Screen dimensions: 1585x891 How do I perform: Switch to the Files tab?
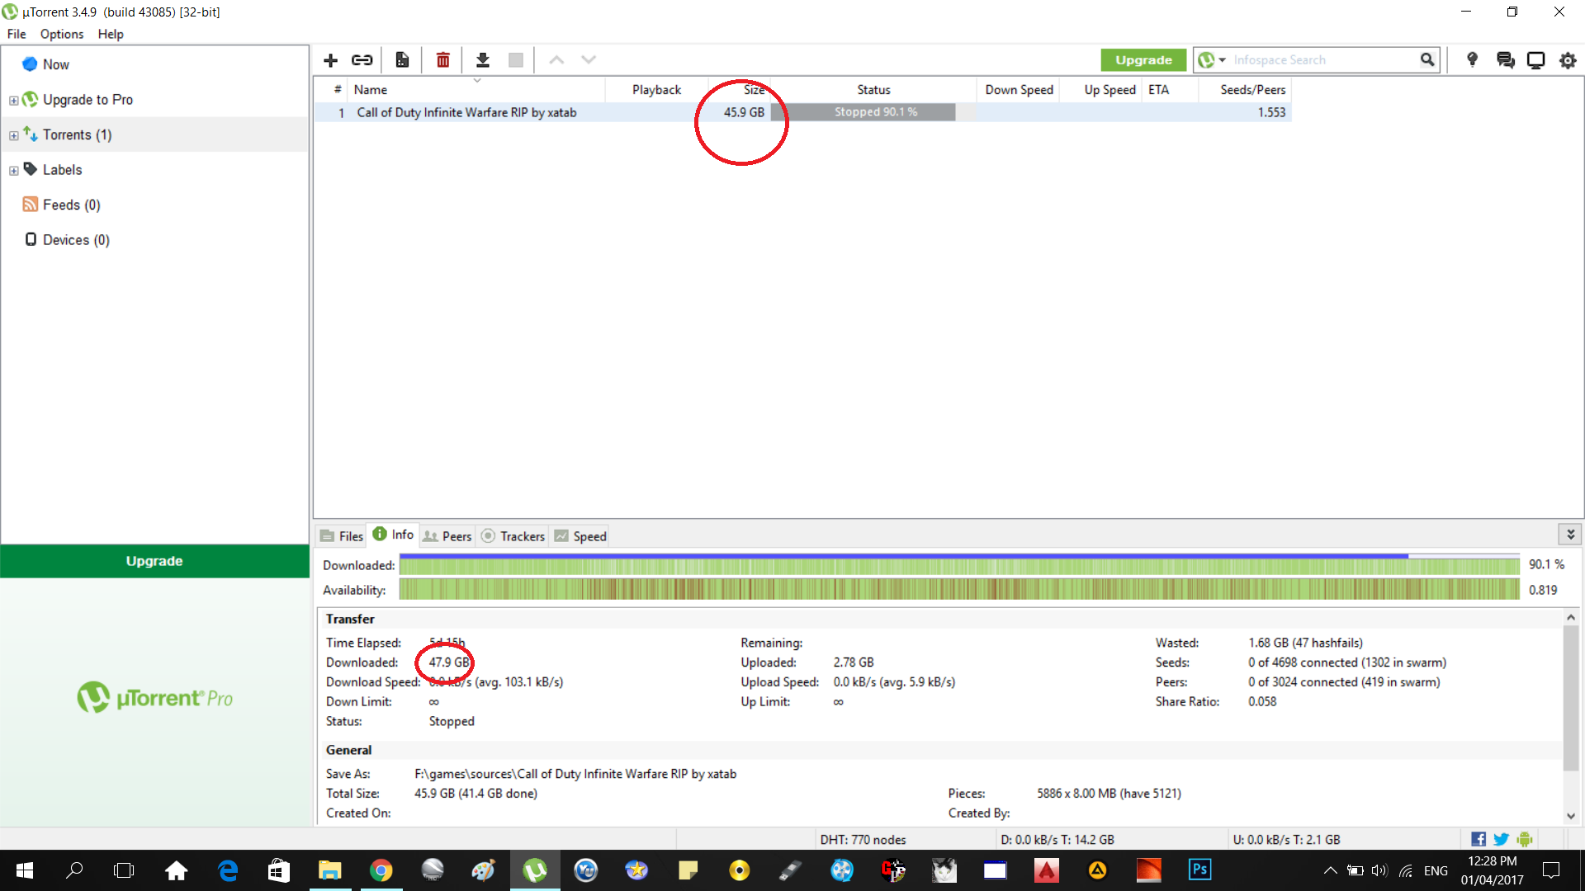click(342, 536)
